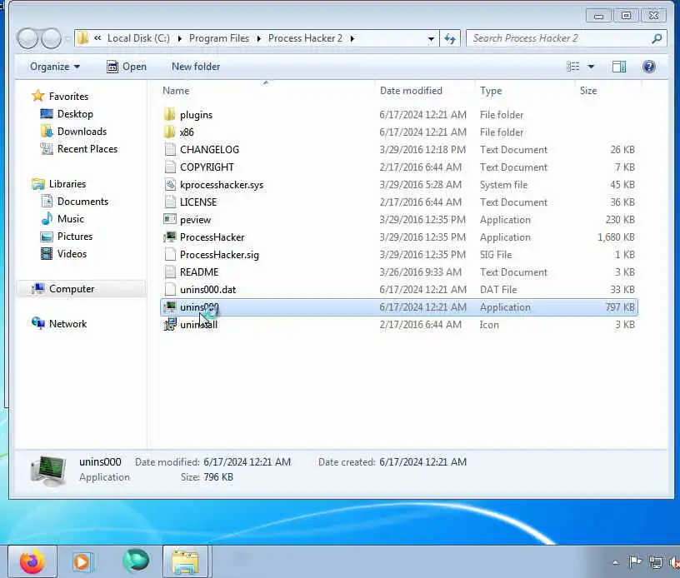
Task: Click the 1,680 KB size cell
Action: 616,237
